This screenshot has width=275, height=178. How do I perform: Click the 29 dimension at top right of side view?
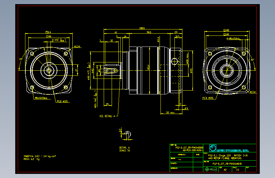(176, 32)
